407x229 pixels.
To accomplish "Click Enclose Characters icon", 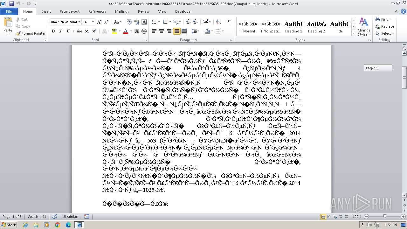I will [x=144, y=31].
